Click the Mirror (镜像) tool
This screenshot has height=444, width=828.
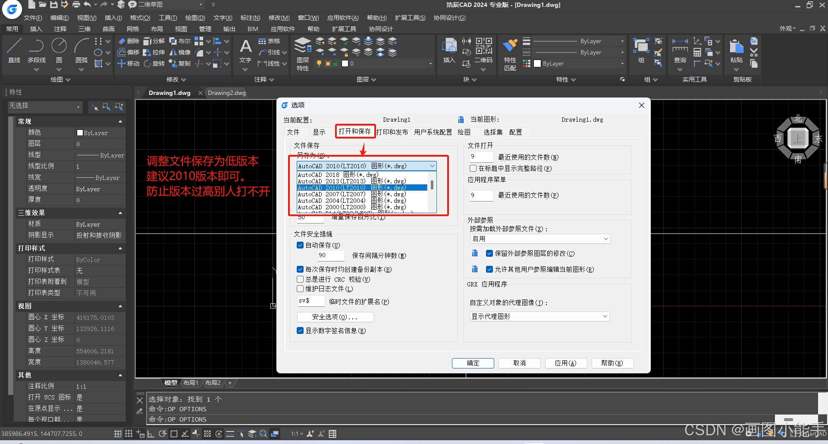click(180, 52)
